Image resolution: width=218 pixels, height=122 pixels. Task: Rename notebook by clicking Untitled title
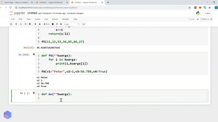tap(32, 13)
